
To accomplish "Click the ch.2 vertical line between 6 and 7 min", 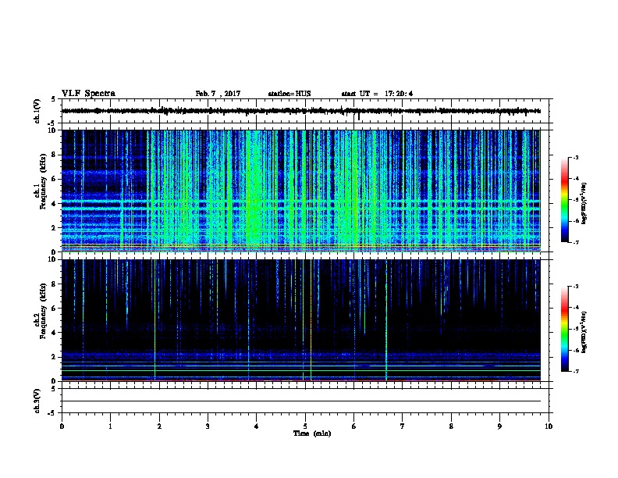I will (386, 320).
